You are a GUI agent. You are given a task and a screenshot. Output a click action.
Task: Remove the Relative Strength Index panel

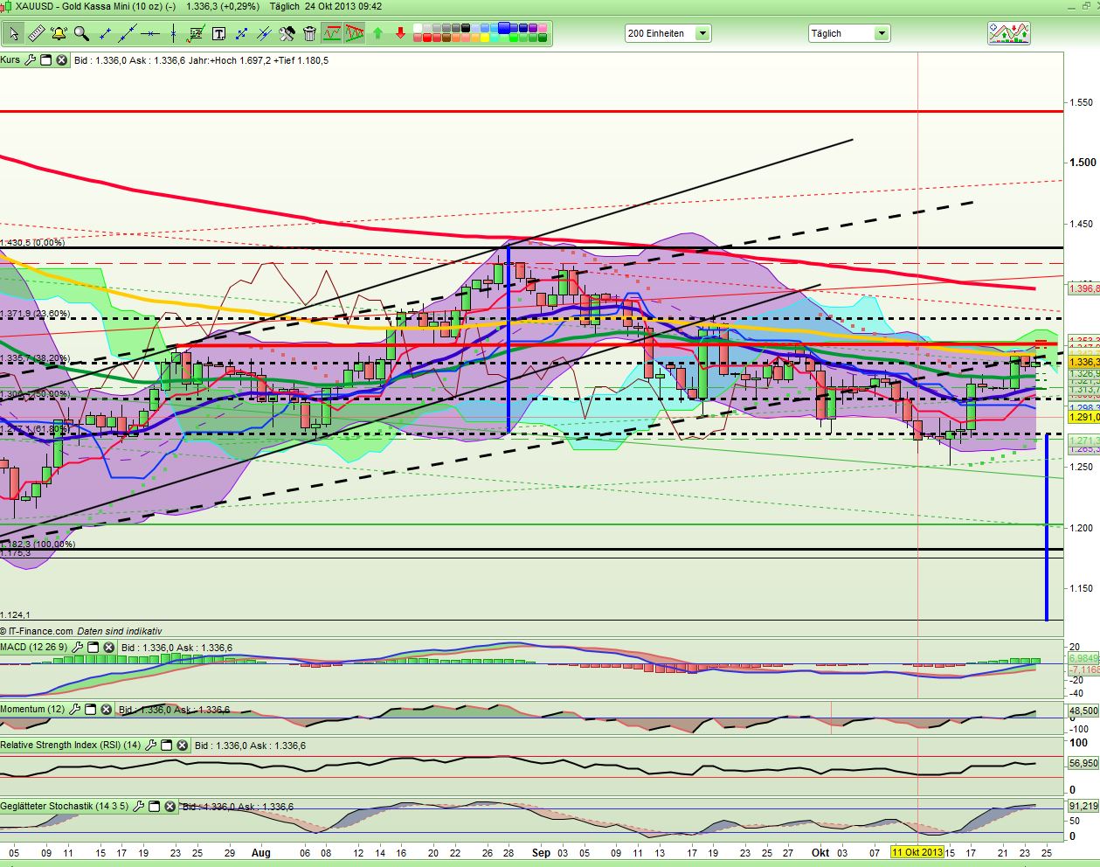tap(182, 746)
